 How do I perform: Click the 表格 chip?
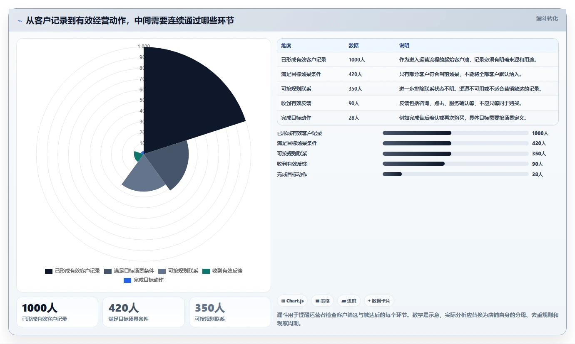click(322, 301)
